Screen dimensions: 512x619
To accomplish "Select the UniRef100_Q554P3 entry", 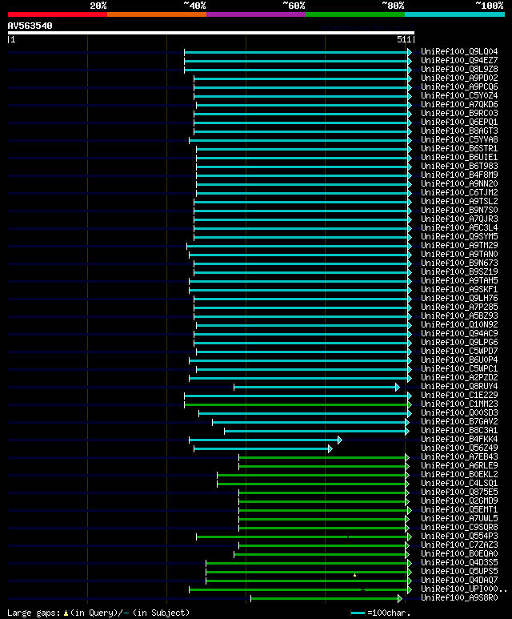I will (459, 536).
